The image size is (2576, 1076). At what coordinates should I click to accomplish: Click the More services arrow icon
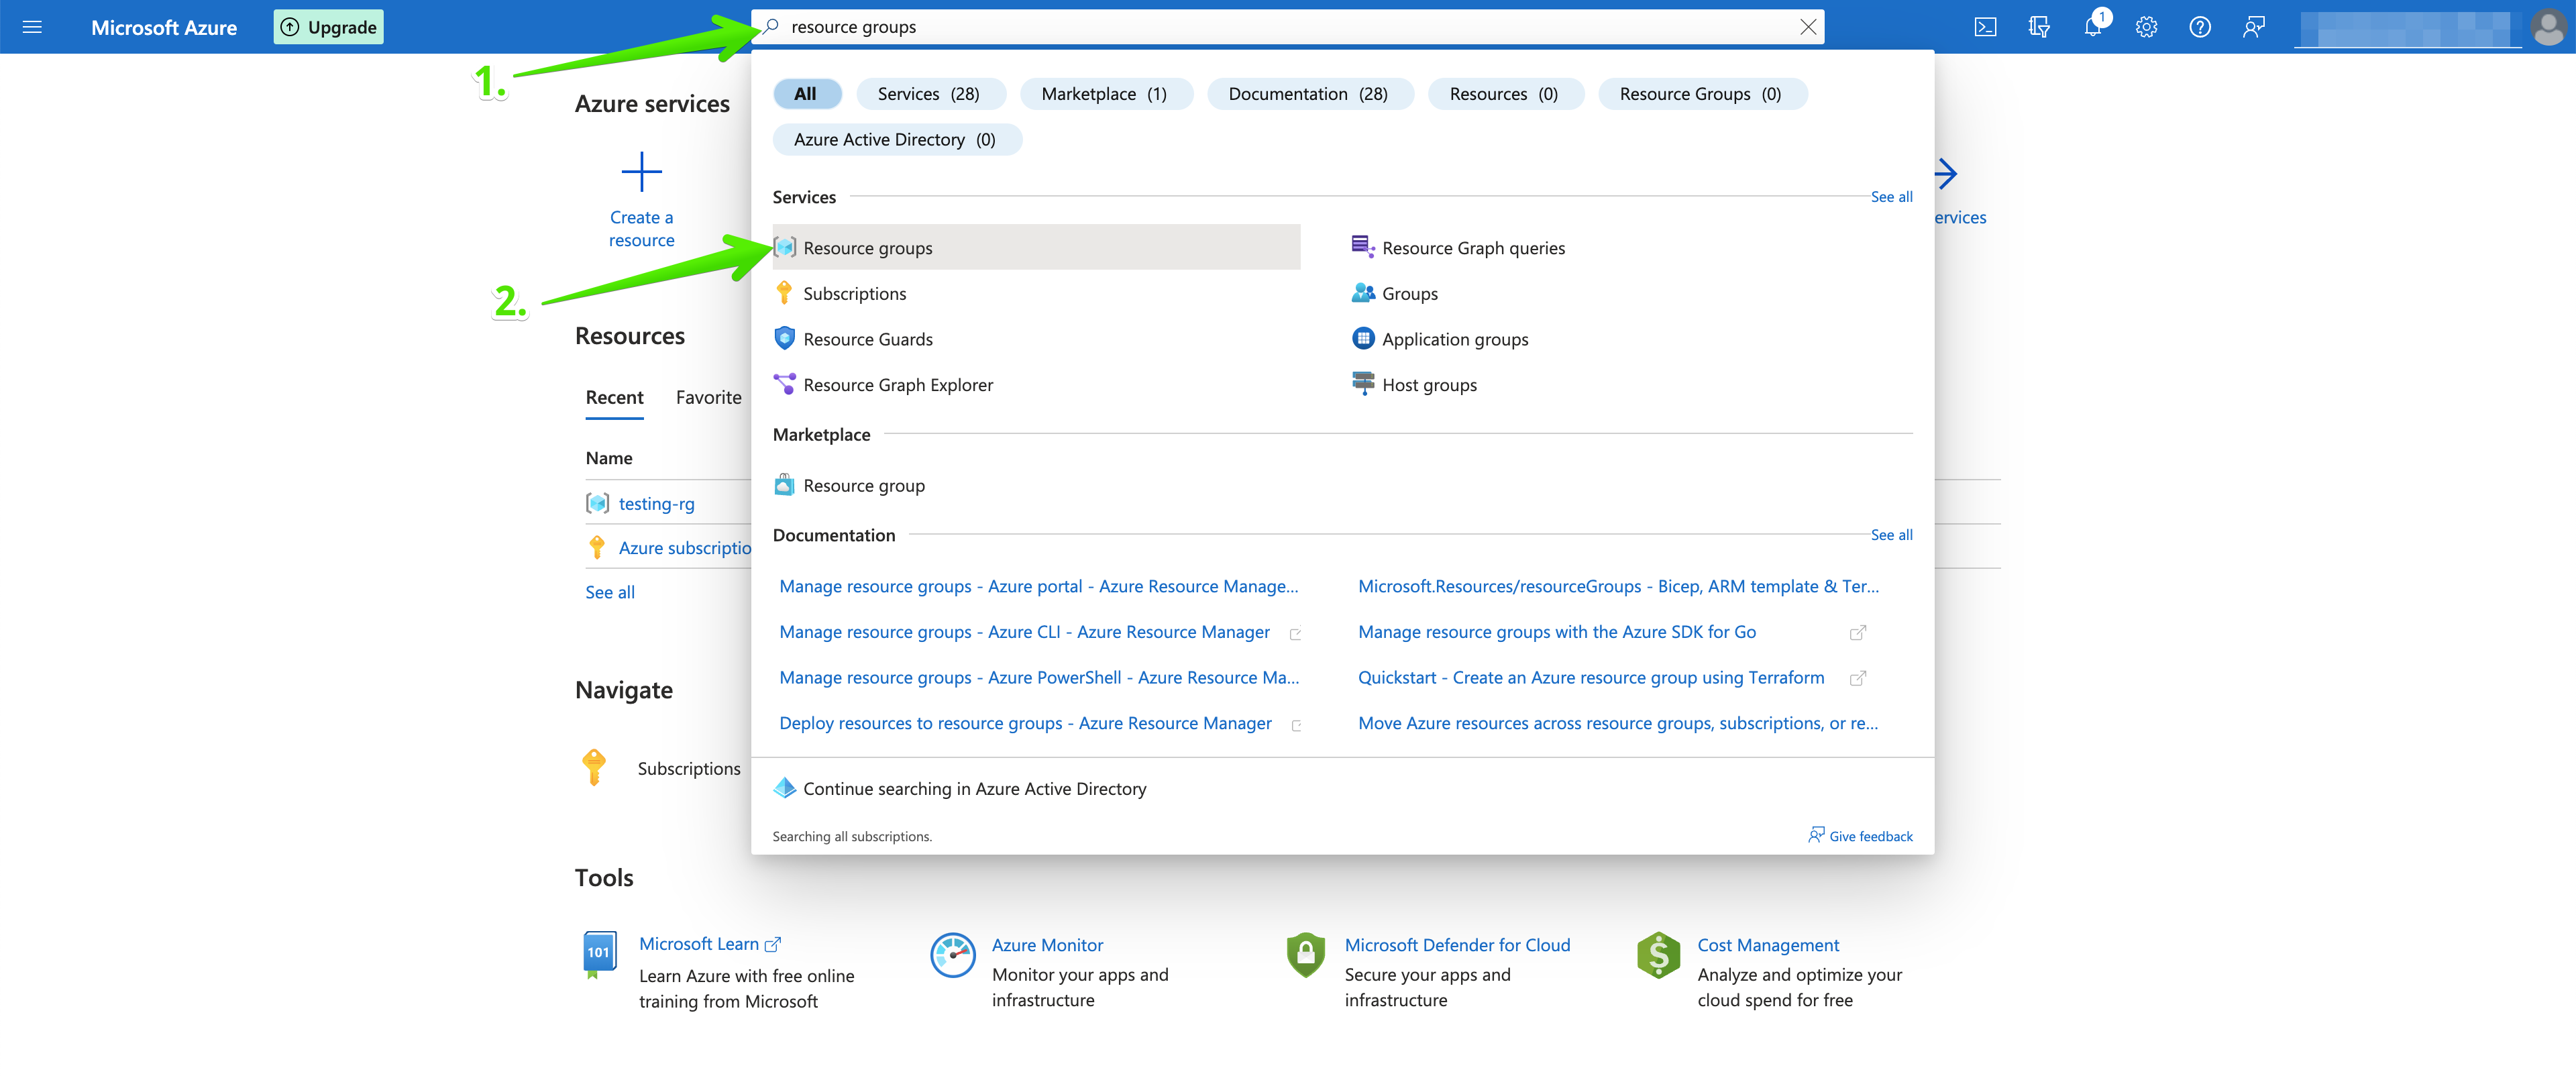(1946, 174)
